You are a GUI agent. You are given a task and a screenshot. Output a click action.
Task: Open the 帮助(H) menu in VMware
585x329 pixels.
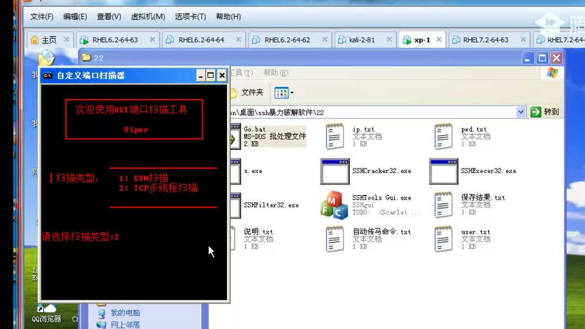(228, 17)
